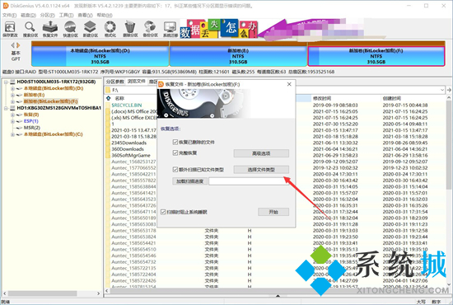Click the drive icon beside MSR(2)

[19, 128]
